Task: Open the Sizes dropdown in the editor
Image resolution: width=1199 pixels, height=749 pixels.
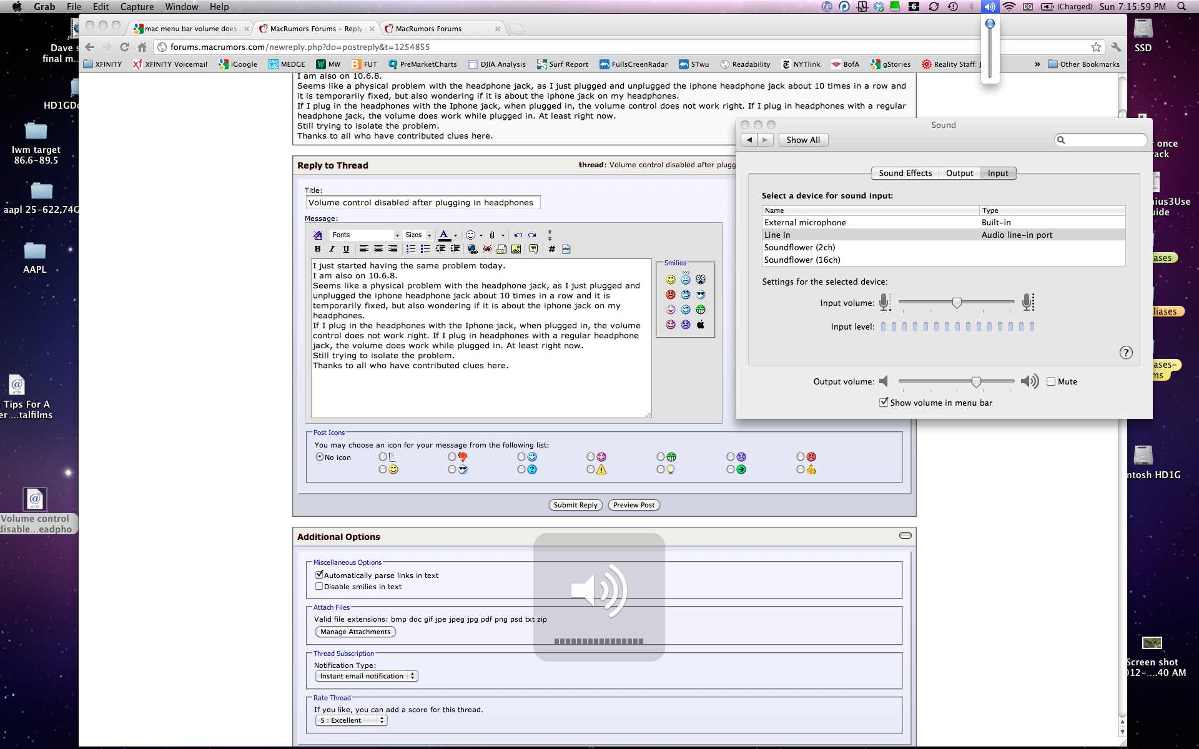Action: [x=418, y=235]
